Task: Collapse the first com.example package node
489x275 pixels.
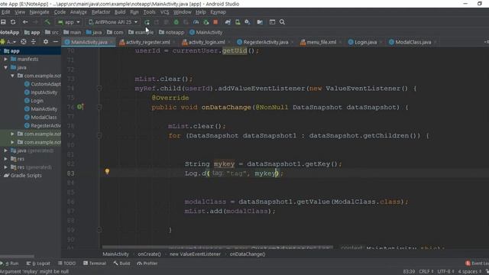Action: (x=12, y=76)
